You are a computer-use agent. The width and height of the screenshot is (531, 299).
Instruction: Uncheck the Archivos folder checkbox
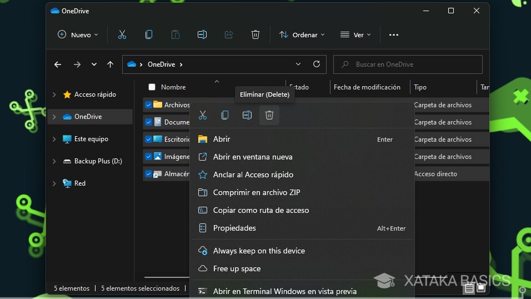tap(148, 104)
